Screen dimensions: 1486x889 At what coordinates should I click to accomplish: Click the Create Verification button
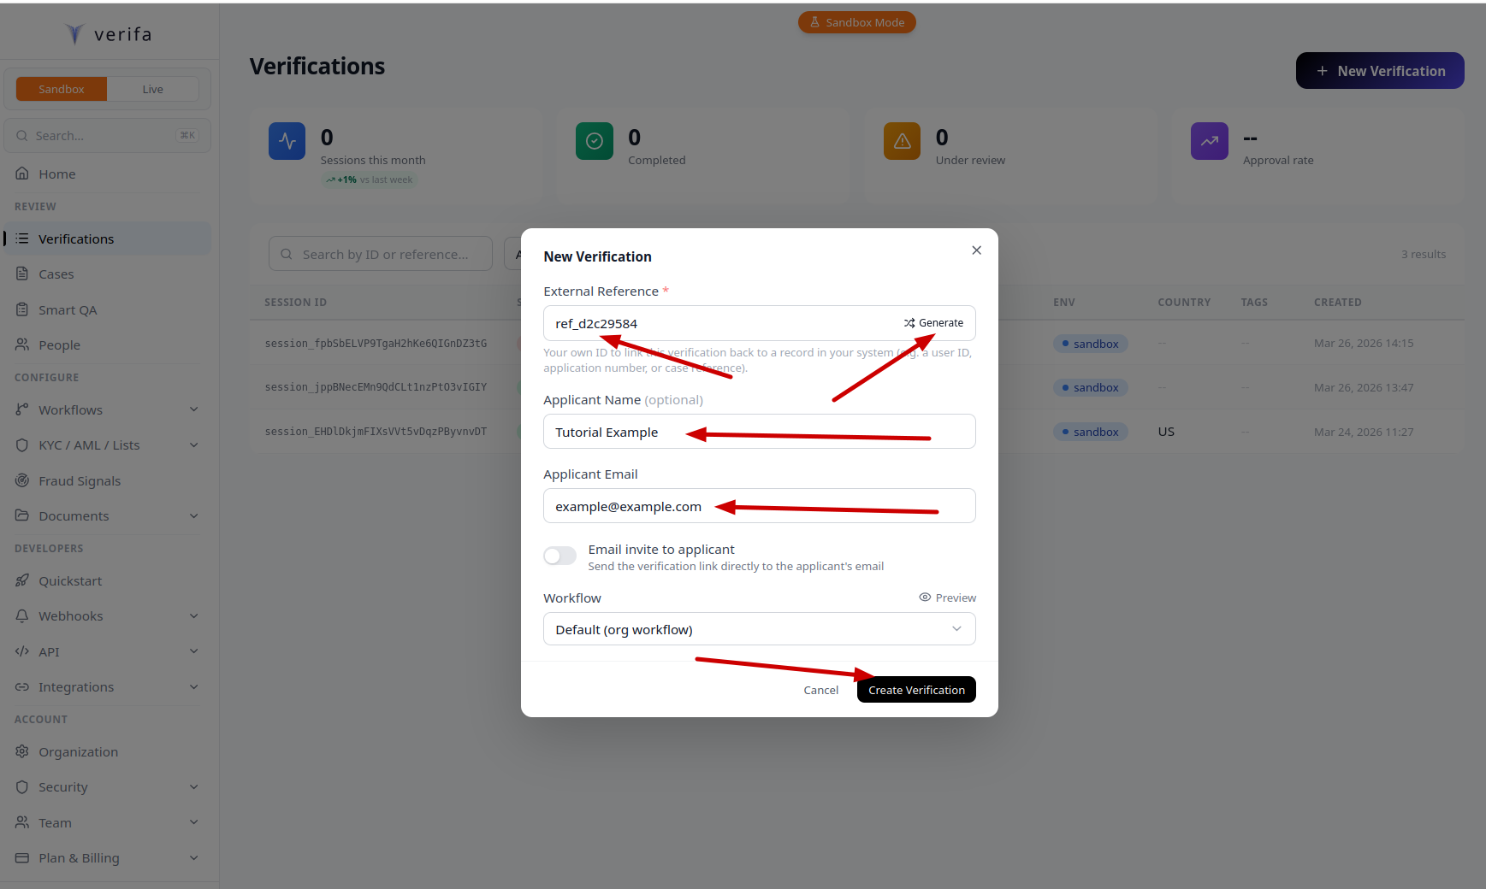coord(915,689)
